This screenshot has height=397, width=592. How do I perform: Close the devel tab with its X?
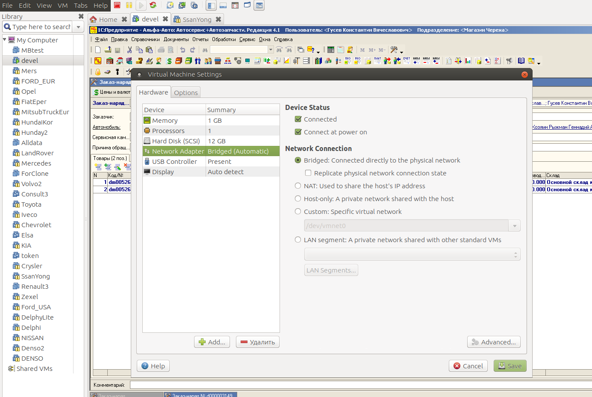point(165,19)
